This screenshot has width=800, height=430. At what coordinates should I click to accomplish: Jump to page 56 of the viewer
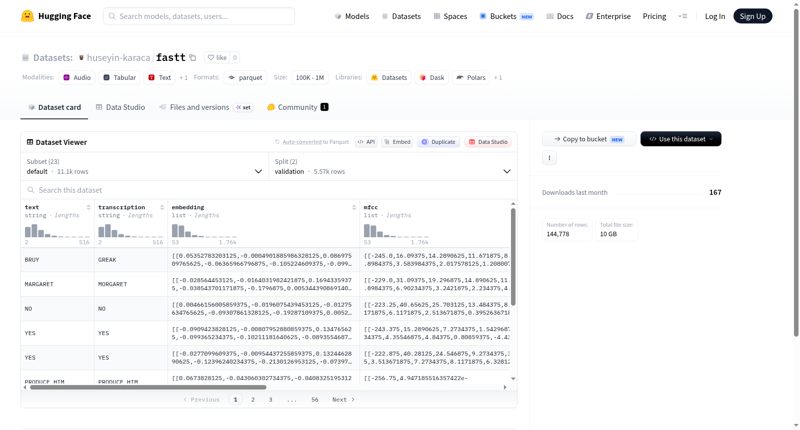pos(315,400)
